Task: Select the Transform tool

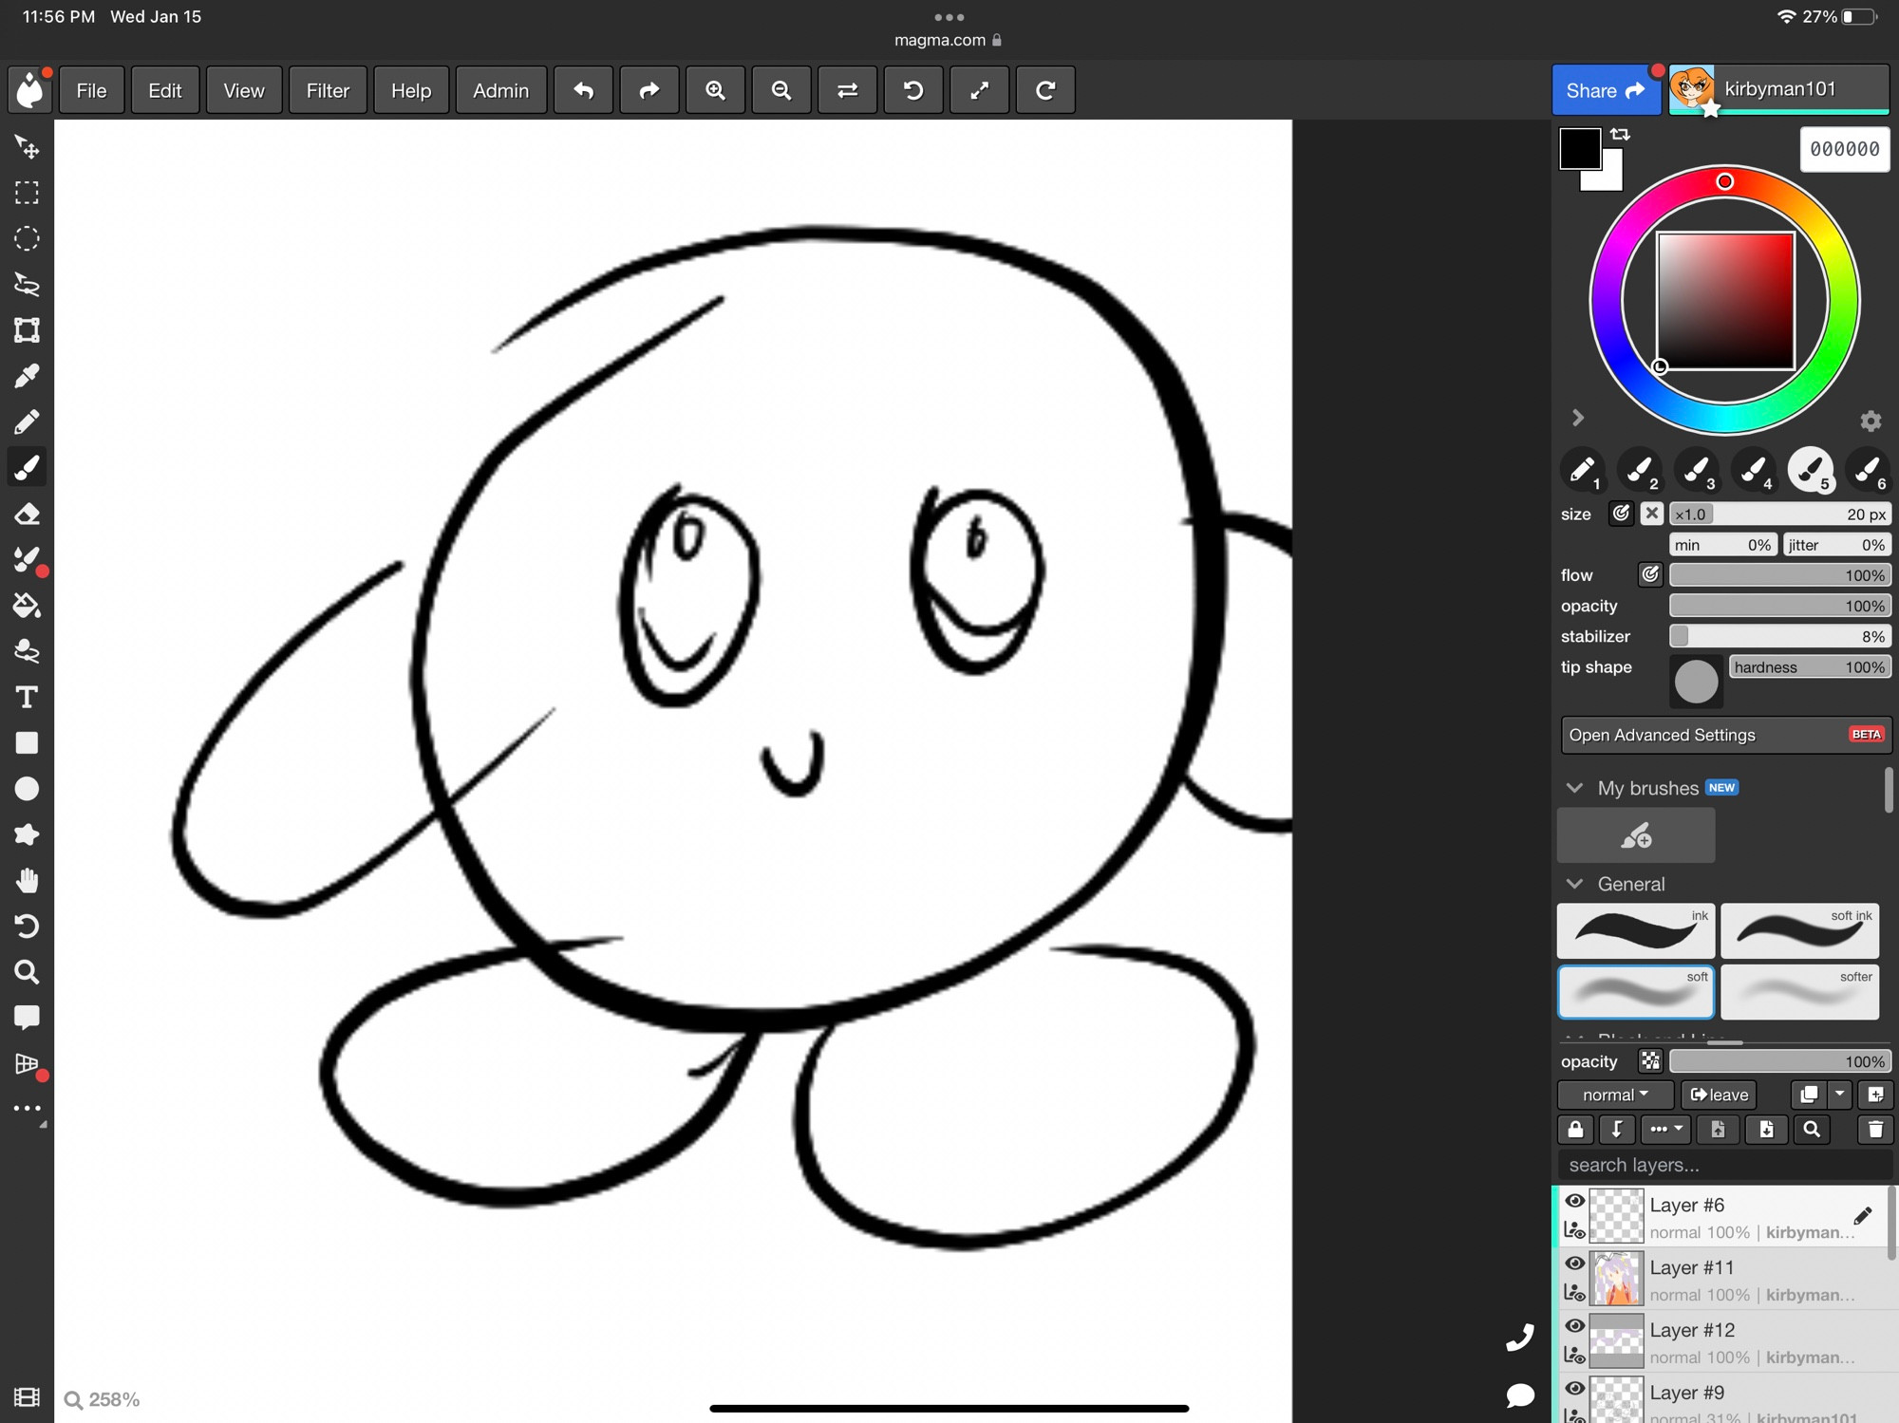Action: coord(27,330)
